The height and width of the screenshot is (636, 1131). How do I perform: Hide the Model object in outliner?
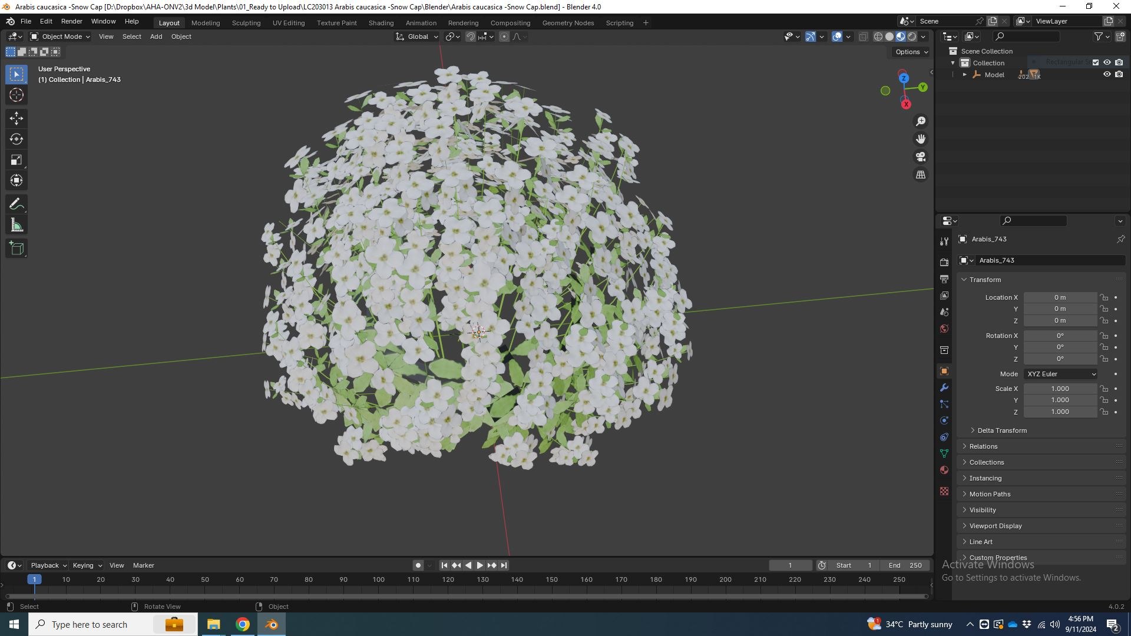[x=1107, y=75]
